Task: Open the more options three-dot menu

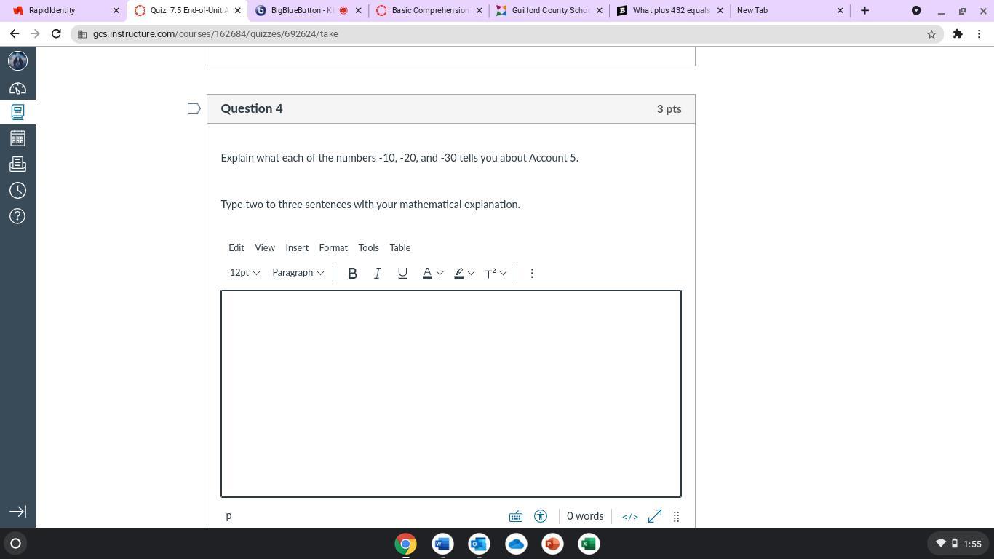Action: (x=532, y=273)
